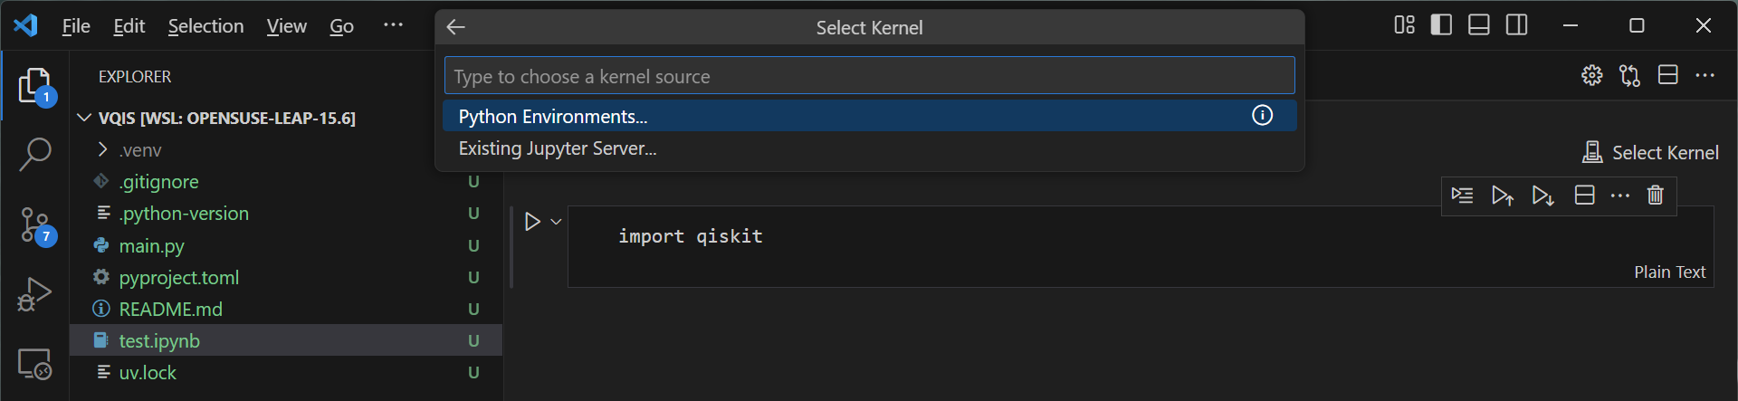Choose Python Environments... kernel source
The width and height of the screenshot is (1738, 401).
(x=552, y=116)
